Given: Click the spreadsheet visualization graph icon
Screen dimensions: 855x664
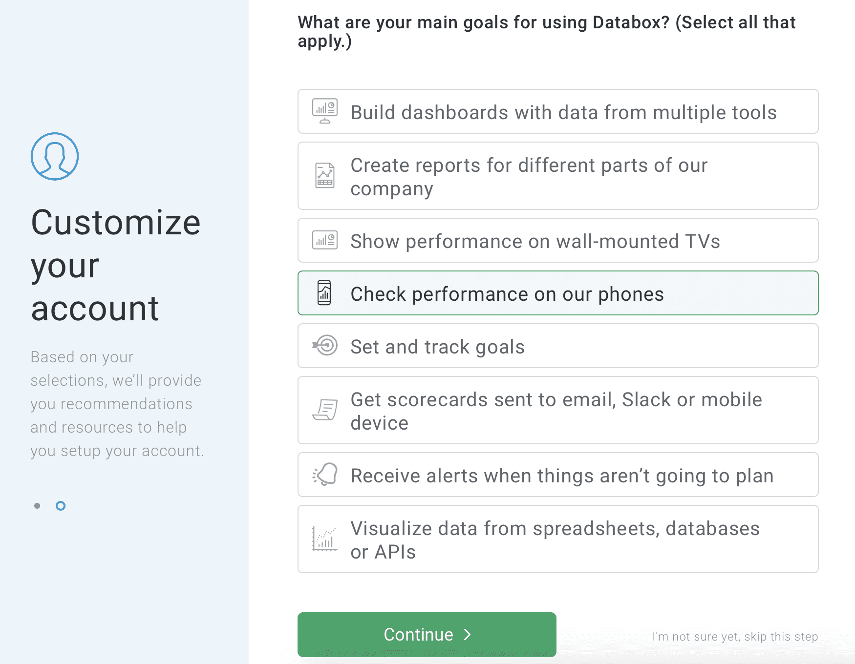Looking at the screenshot, I should coord(324,539).
